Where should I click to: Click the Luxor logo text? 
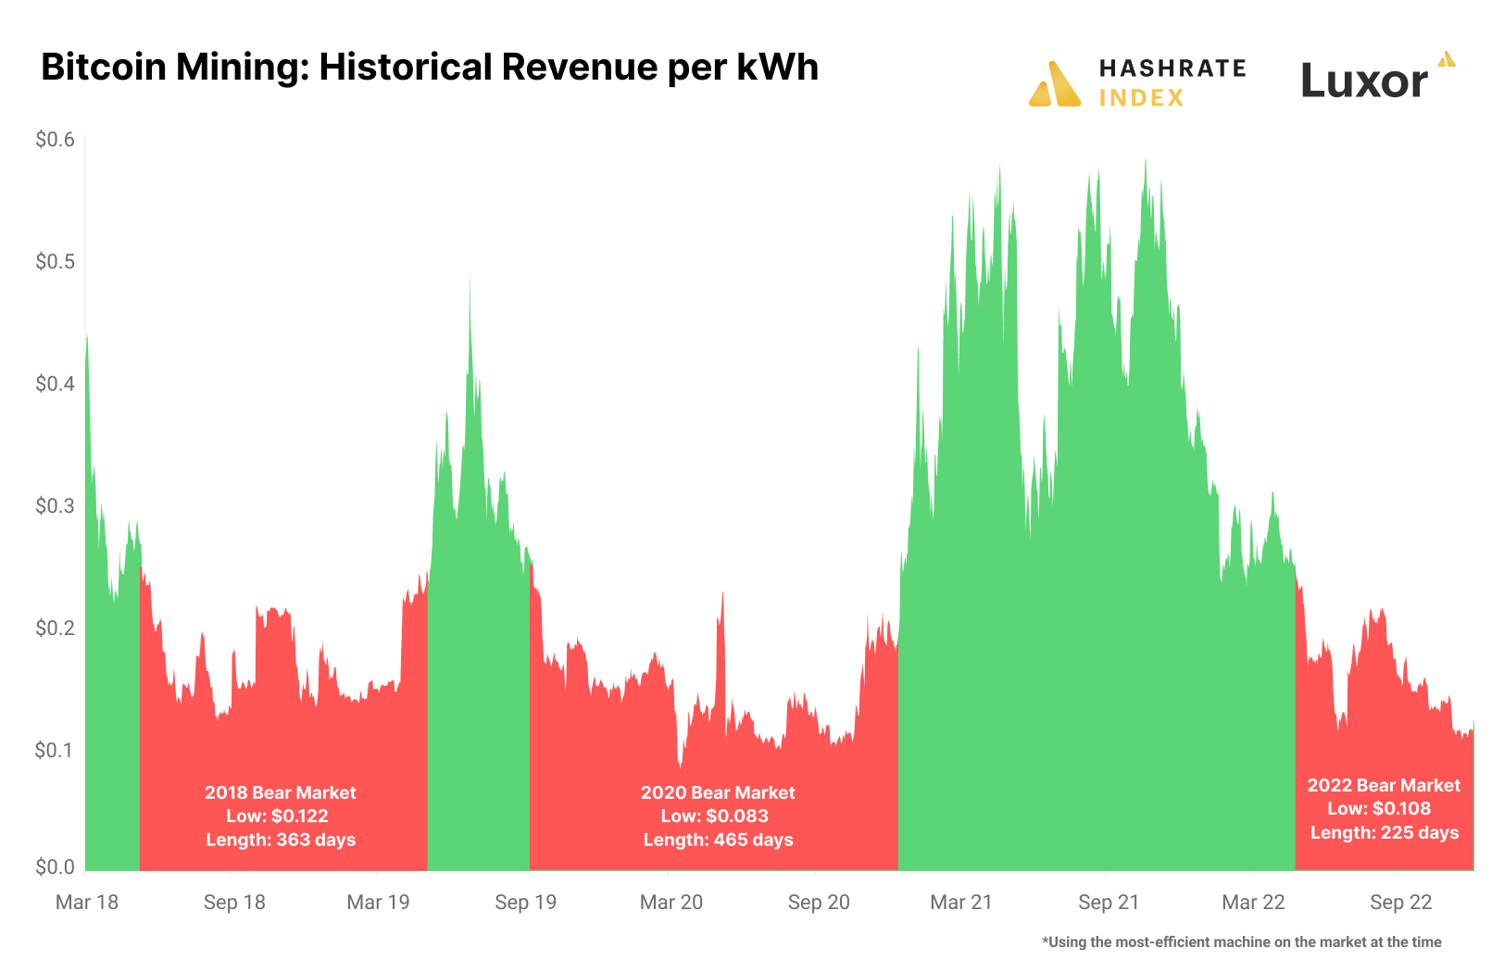point(1364,81)
